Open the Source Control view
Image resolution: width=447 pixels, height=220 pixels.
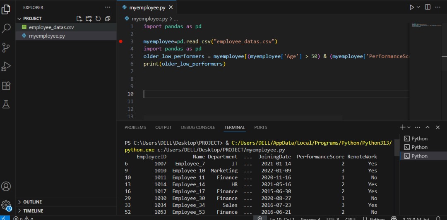6,47
